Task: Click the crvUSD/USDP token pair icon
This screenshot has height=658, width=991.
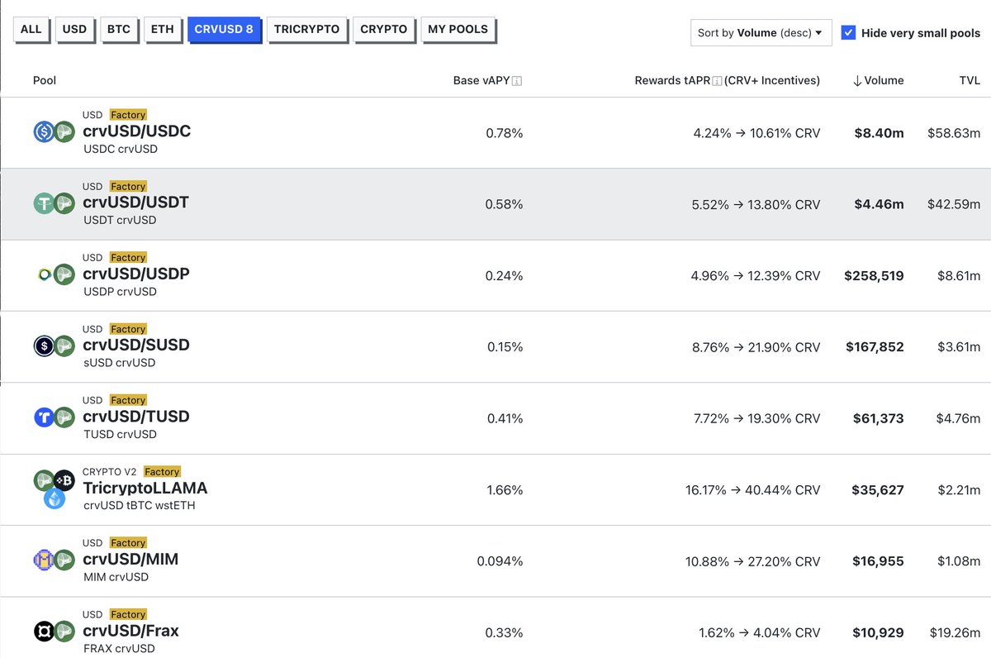Action: tap(55, 275)
